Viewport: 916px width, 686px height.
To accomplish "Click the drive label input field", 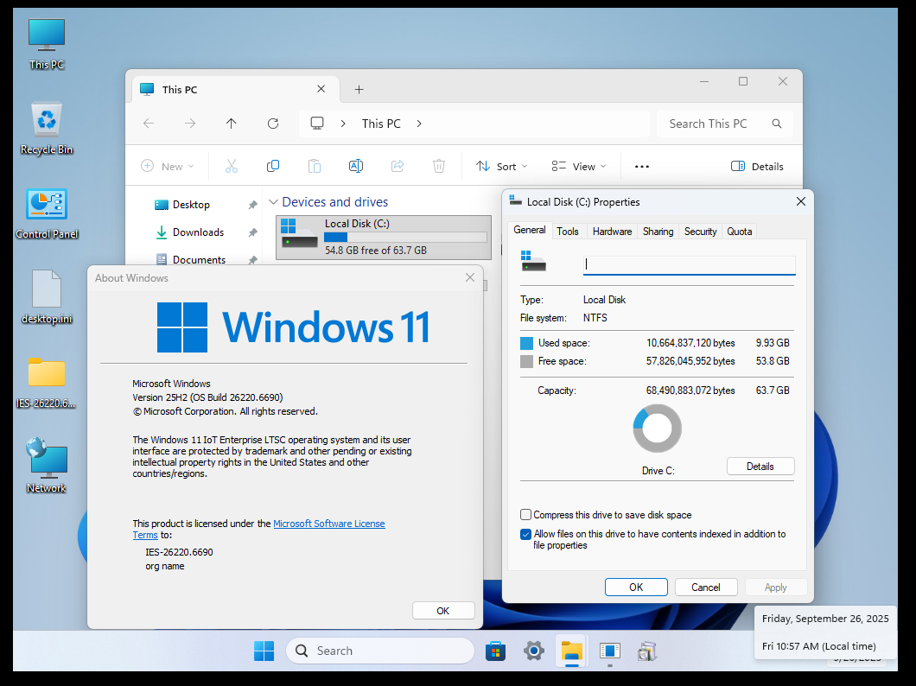I will (690, 265).
